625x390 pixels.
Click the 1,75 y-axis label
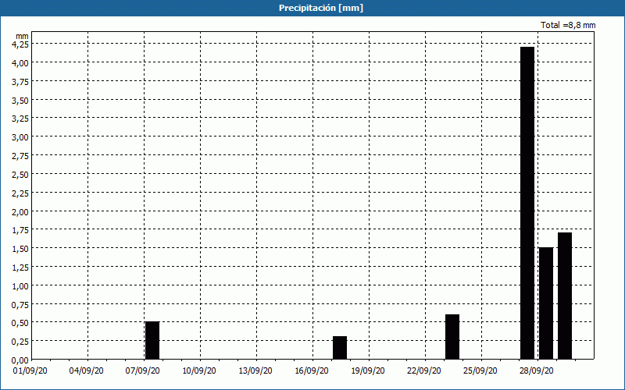click(20, 230)
